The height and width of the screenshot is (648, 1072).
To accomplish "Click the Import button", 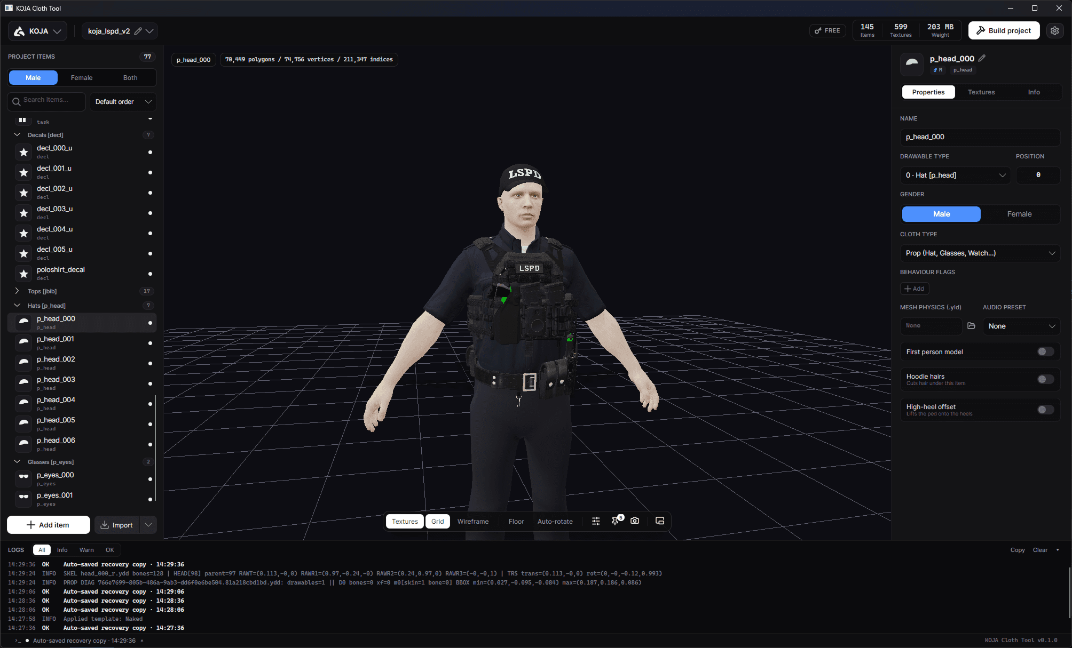I will (117, 525).
